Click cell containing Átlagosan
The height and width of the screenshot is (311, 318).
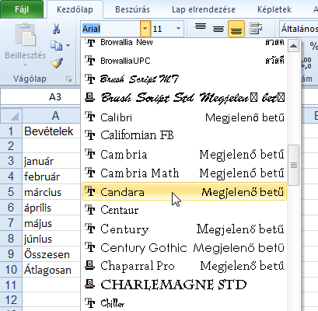point(51,270)
